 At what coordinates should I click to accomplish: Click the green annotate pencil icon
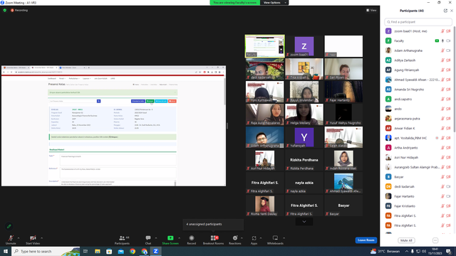pos(9,226)
